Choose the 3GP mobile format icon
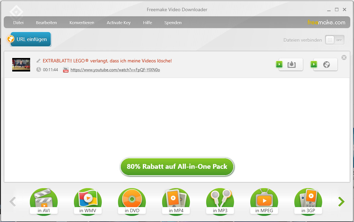This screenshot has width=354, height=222. [x=308, y=200]
